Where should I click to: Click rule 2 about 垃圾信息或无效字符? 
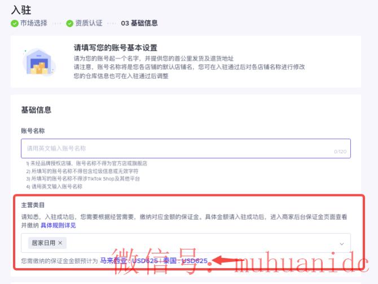tap(82, 171)
